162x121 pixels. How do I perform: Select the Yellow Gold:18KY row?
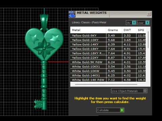pyautogui.click(x=108, y=49)
